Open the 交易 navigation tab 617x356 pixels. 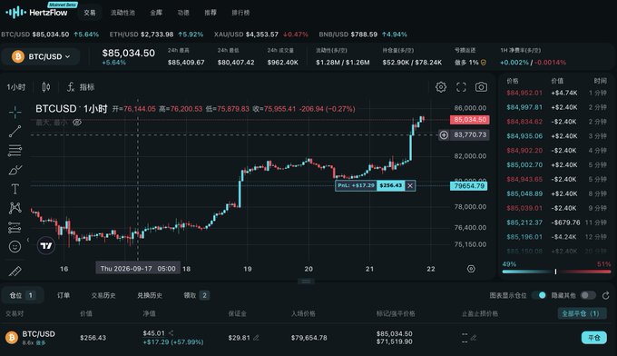click(90, 13)
